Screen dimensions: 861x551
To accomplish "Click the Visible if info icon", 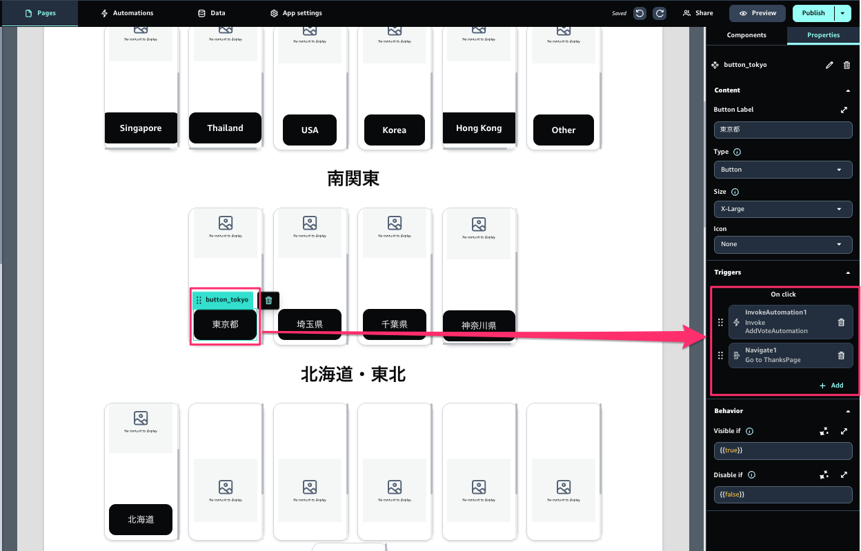I will 750,432.
